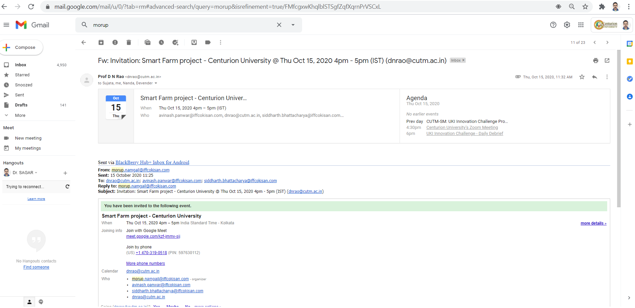Image resolution: width=635 pixels, height=308 pixels.
Task: Move email to another folder
Action: pos(194,43)
